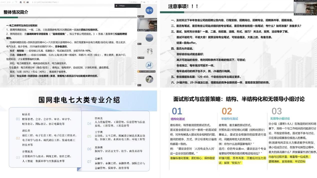Viewport: 317px width, 178px height.
Task: Click the 财会类 category heading
Action: (x=26, y=115)
